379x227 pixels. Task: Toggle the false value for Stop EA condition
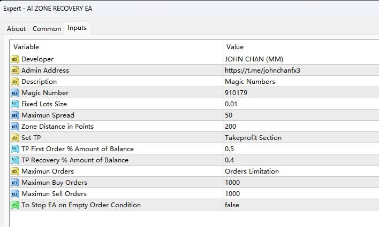232,205
